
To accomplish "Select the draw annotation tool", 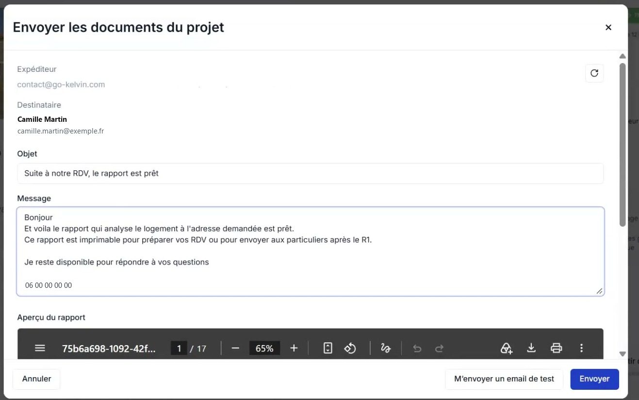I will (386, 348).
